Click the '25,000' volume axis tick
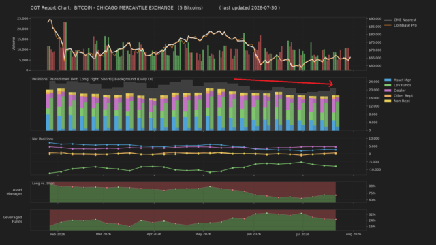This screenshot has width=436, height=245. [x=22, y=18]
